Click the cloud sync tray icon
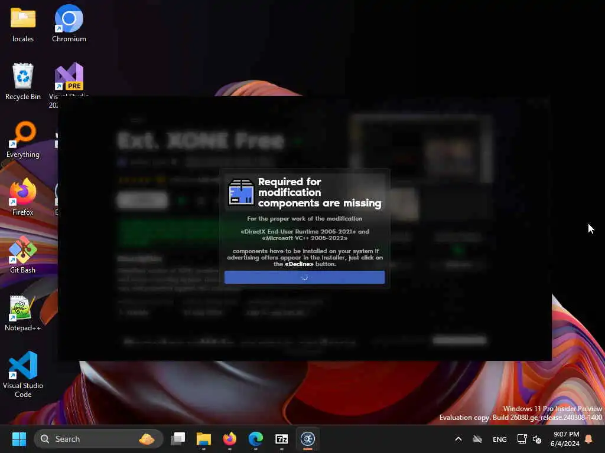The width and height of the screenshot is (605, 453). click(x=477, y=439)
